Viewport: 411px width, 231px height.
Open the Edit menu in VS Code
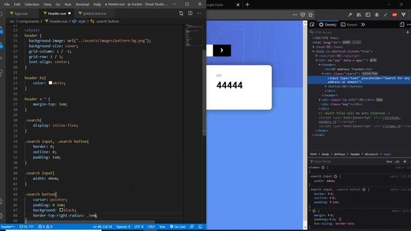(x=17, y=4)
